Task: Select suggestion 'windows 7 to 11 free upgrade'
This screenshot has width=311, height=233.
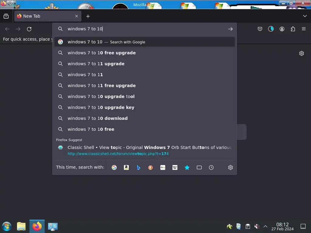Action: coord(145,86)
